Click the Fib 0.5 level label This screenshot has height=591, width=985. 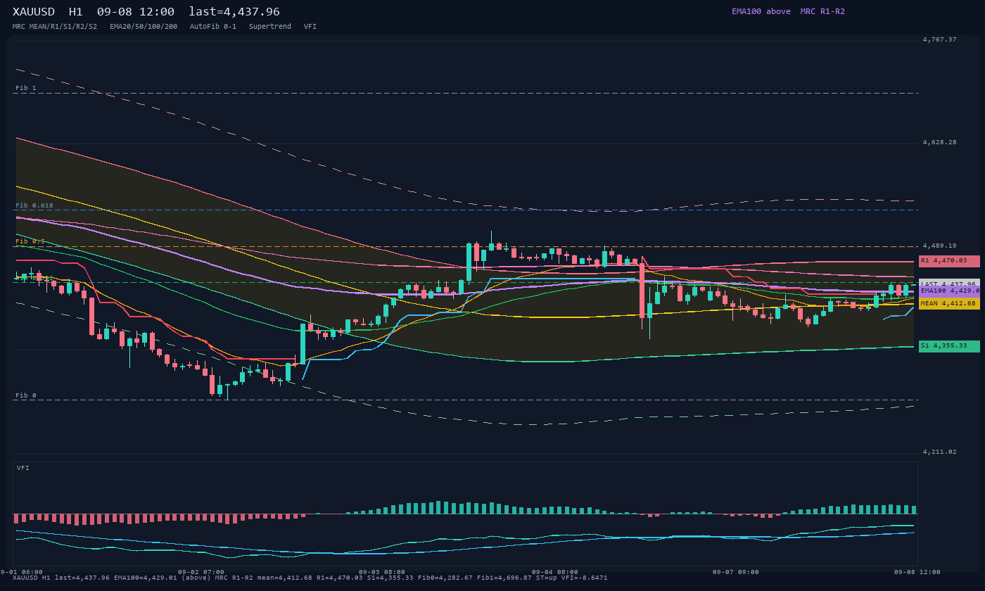(x=30, y=241)
